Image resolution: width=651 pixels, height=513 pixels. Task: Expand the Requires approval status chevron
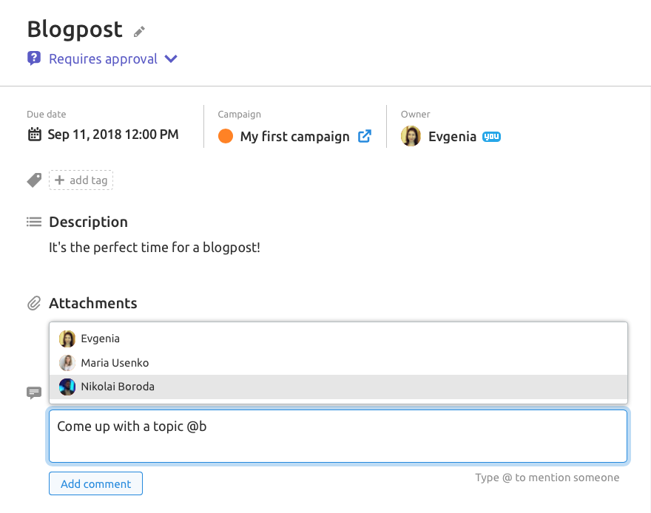point(171,59)
